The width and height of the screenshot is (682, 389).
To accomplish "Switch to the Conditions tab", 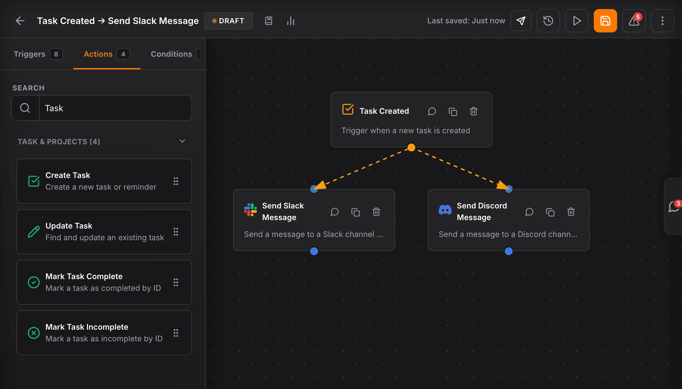I will (171, 54).
